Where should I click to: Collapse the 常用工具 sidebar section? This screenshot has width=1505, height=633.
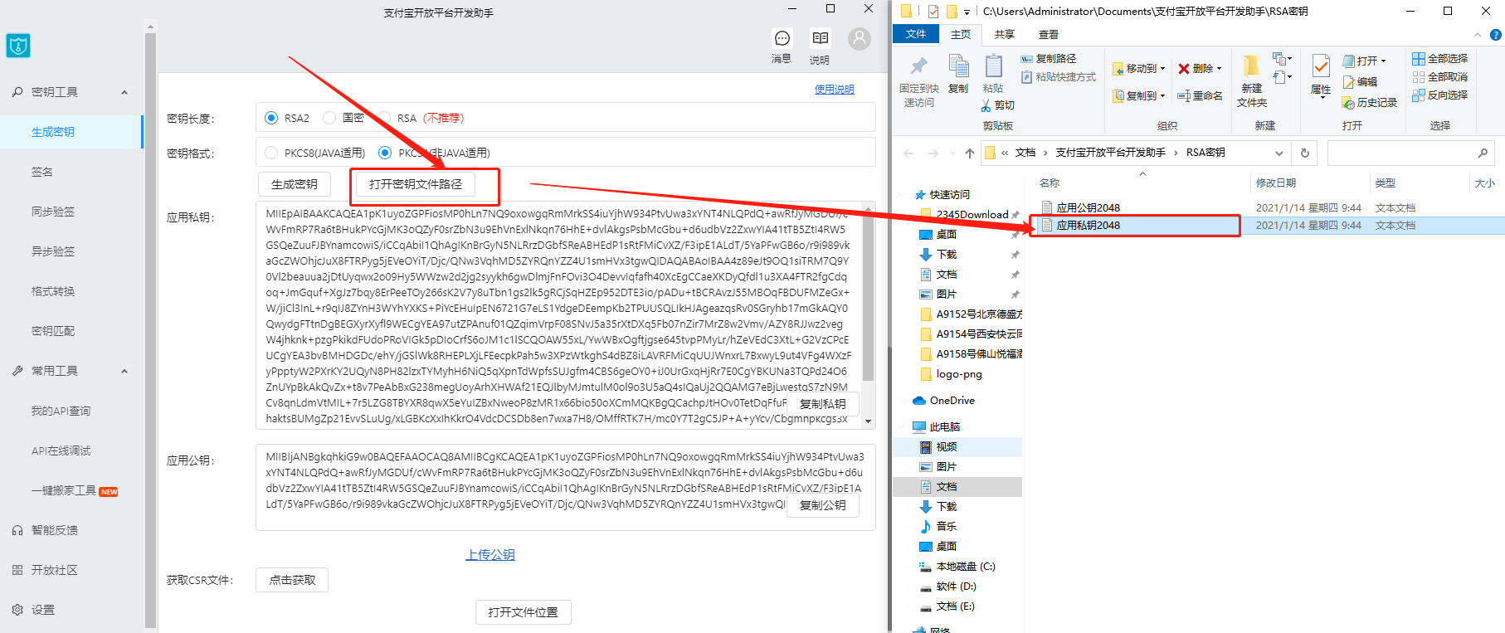pyautogui.click(x=124, y=371)
